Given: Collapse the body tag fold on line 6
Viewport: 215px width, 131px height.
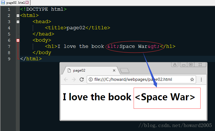Looking at the screenshot, I should 18,40.
